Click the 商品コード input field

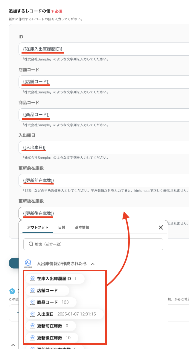pos(104,115)
